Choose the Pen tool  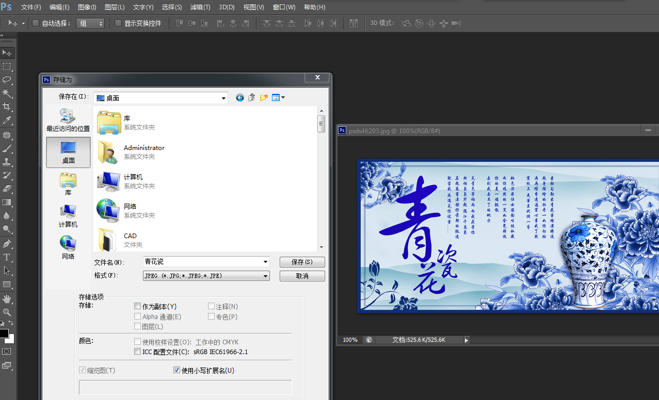click(x=7, y=243)
